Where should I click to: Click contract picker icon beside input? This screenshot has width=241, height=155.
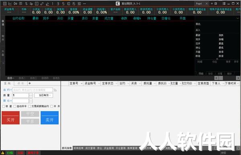pyautogui.click(x=55, y=90)
